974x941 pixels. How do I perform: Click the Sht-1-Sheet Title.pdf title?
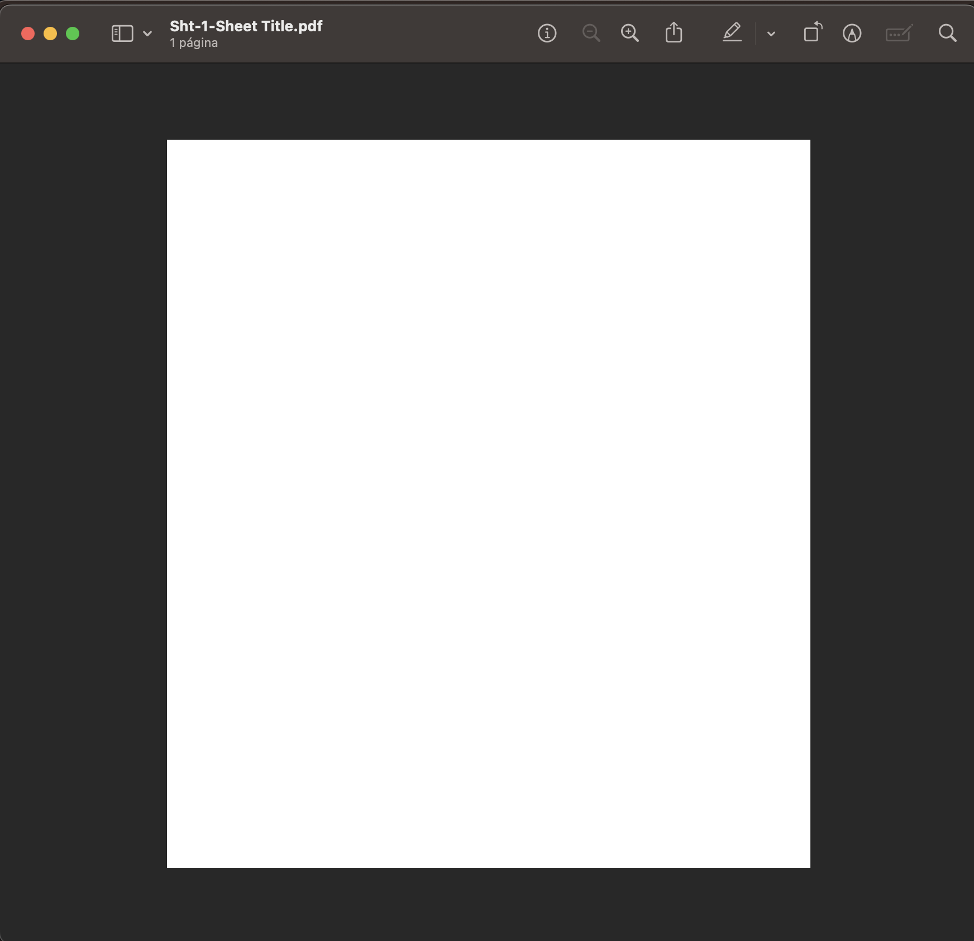click(246, 26)
